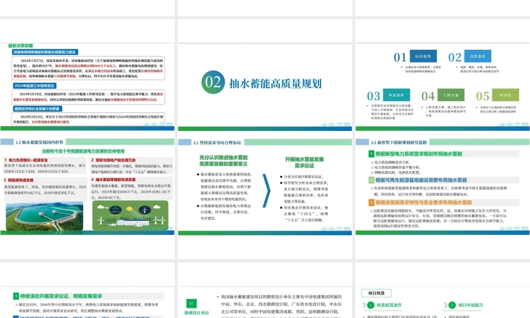Click the green 工程方案 box
The height and width of the screenshot is (318, 530).
(x=451, y=95)
